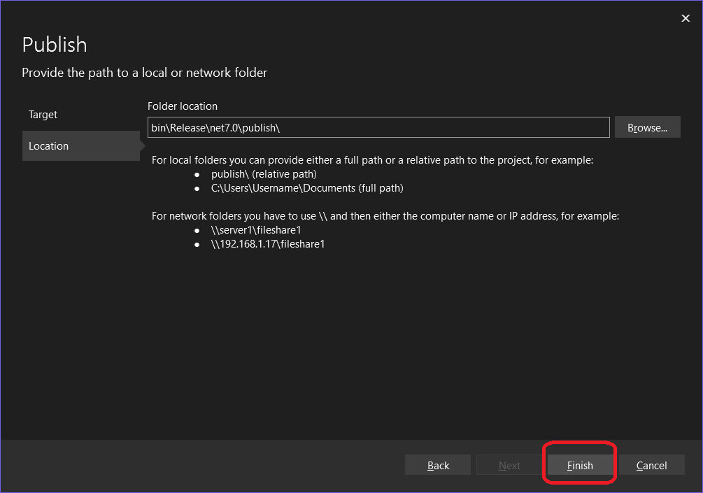Screen dimensions: 703x493
Task: Open the Browse... folder picker
Action: pos(647,128)
